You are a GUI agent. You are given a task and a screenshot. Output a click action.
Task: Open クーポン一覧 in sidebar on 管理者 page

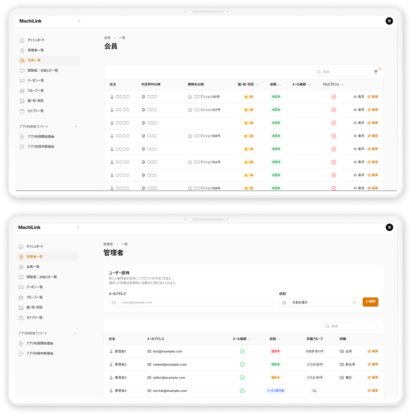point(35,287)
